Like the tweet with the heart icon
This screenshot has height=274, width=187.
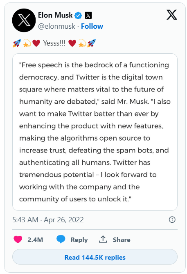[x=18, y=240]
